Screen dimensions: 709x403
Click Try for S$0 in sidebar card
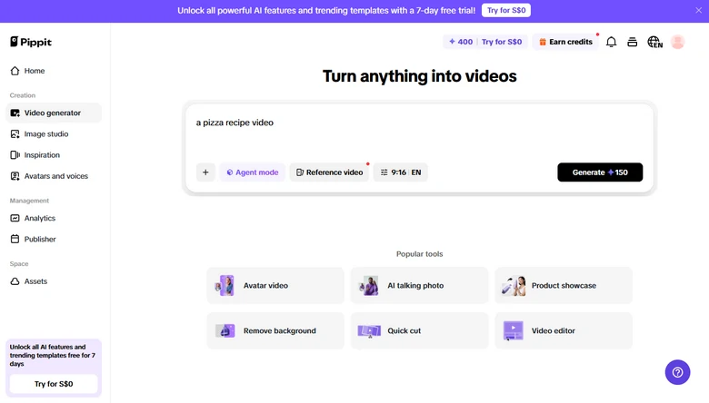pyautogui.click(x=54, y=384)
